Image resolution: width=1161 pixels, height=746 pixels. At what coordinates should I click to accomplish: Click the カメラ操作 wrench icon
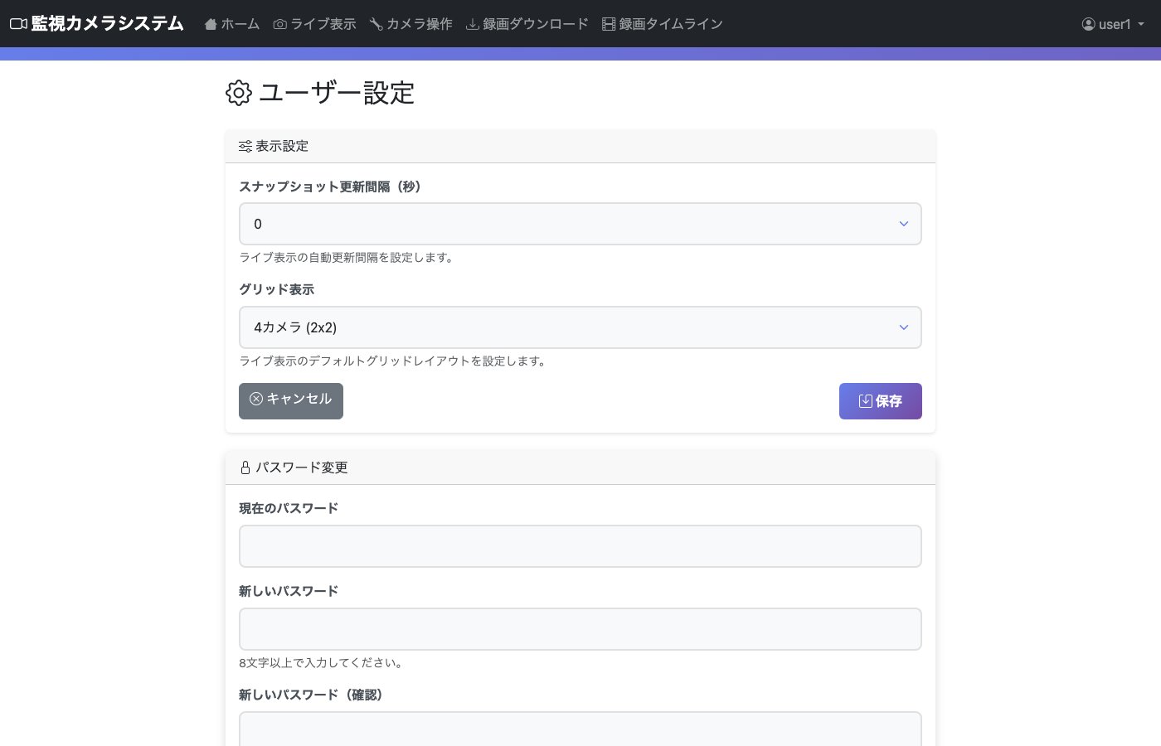[x=375, y=24]
